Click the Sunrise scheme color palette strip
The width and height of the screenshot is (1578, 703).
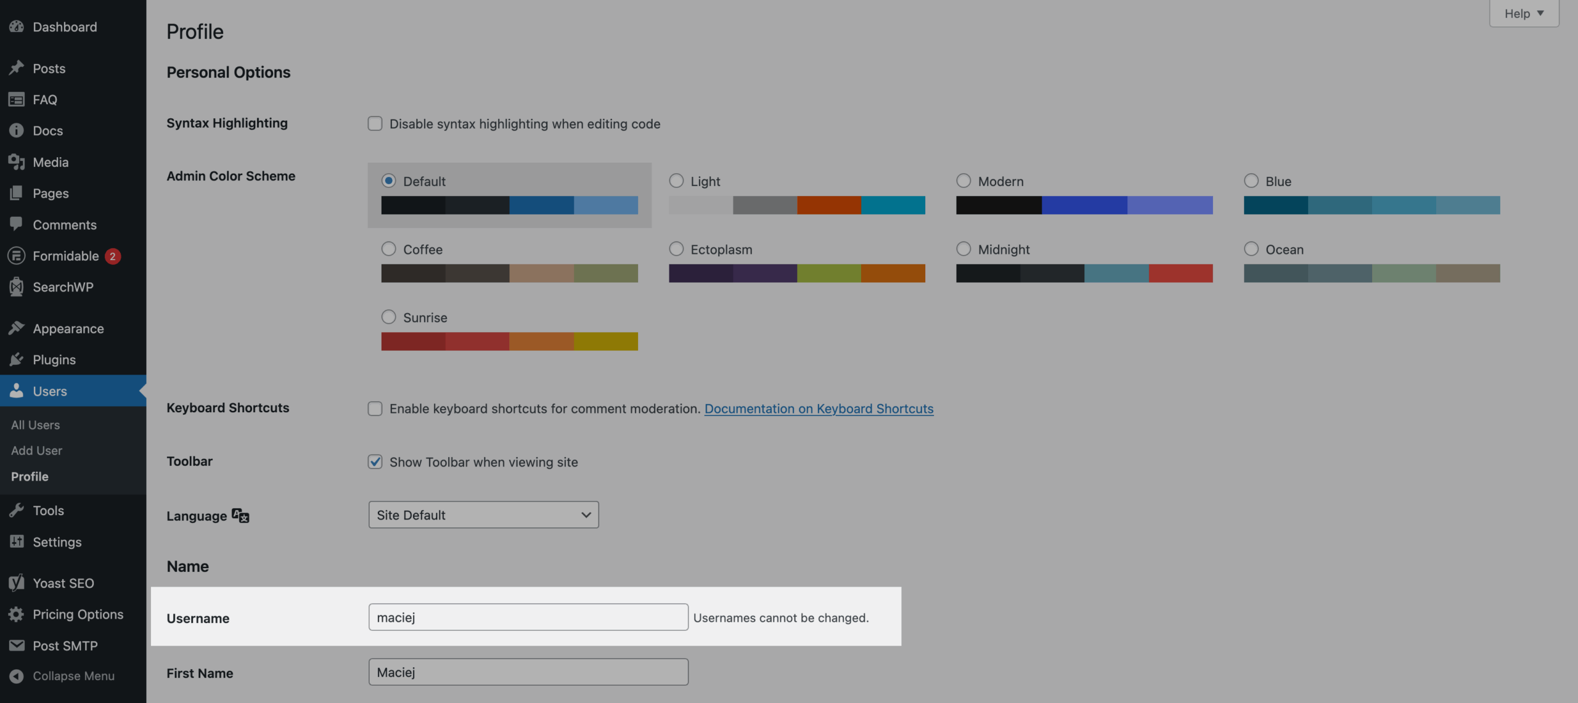(x=509, y=341)
